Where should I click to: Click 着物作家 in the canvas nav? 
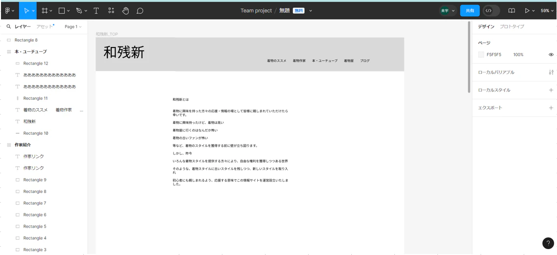[x=299, y=61]
